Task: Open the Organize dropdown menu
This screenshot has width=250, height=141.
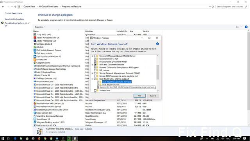Action: [x=40, y=27]
